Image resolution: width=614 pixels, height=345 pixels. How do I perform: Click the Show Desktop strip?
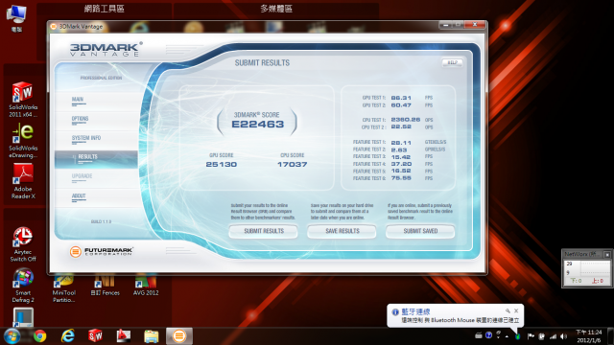coord(611,336)
